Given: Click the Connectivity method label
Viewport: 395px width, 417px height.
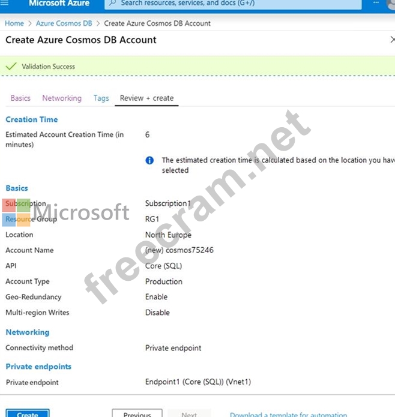Looking at the screenshot, I should pyautogui.click(x=40, y=348).
